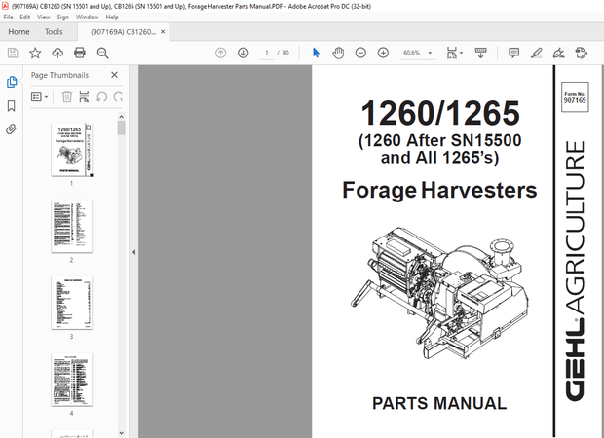Image resolution: width=604 pixels, height=438 pixels.
Task: Go to next page arrow
Action: pos(244,53)
